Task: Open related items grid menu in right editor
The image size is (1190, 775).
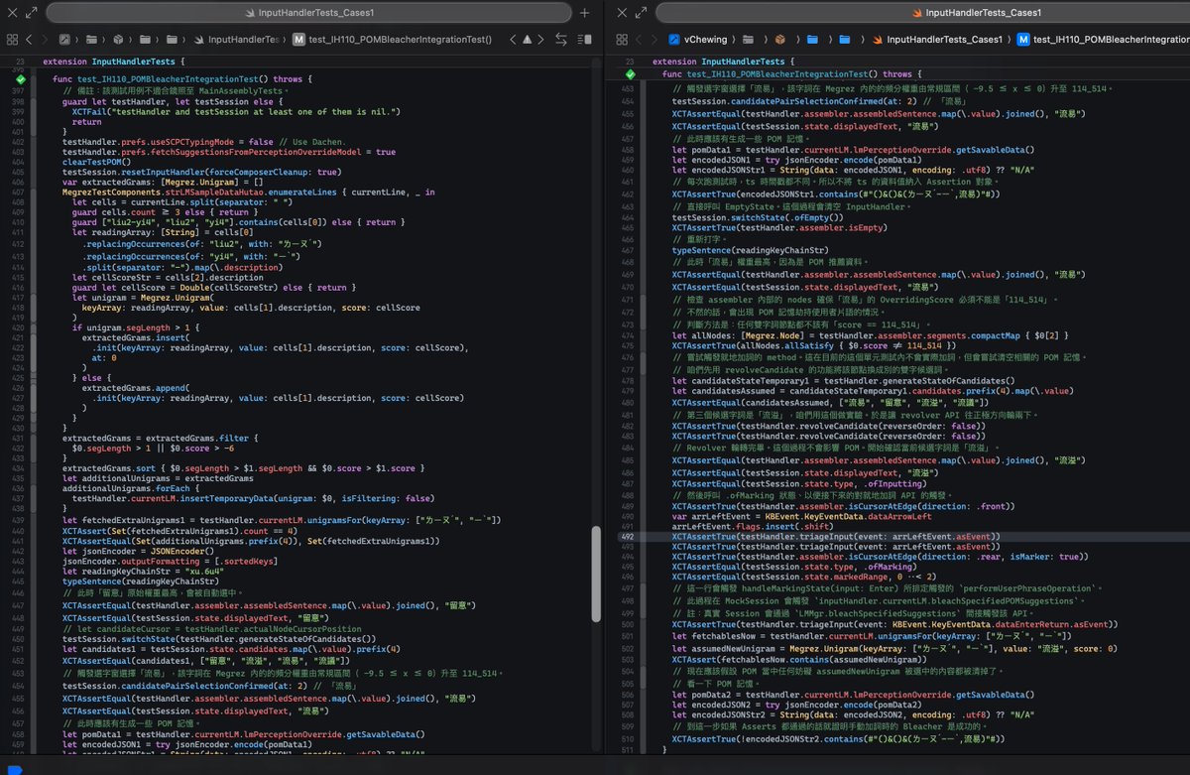Action: (x=622, y=40)
